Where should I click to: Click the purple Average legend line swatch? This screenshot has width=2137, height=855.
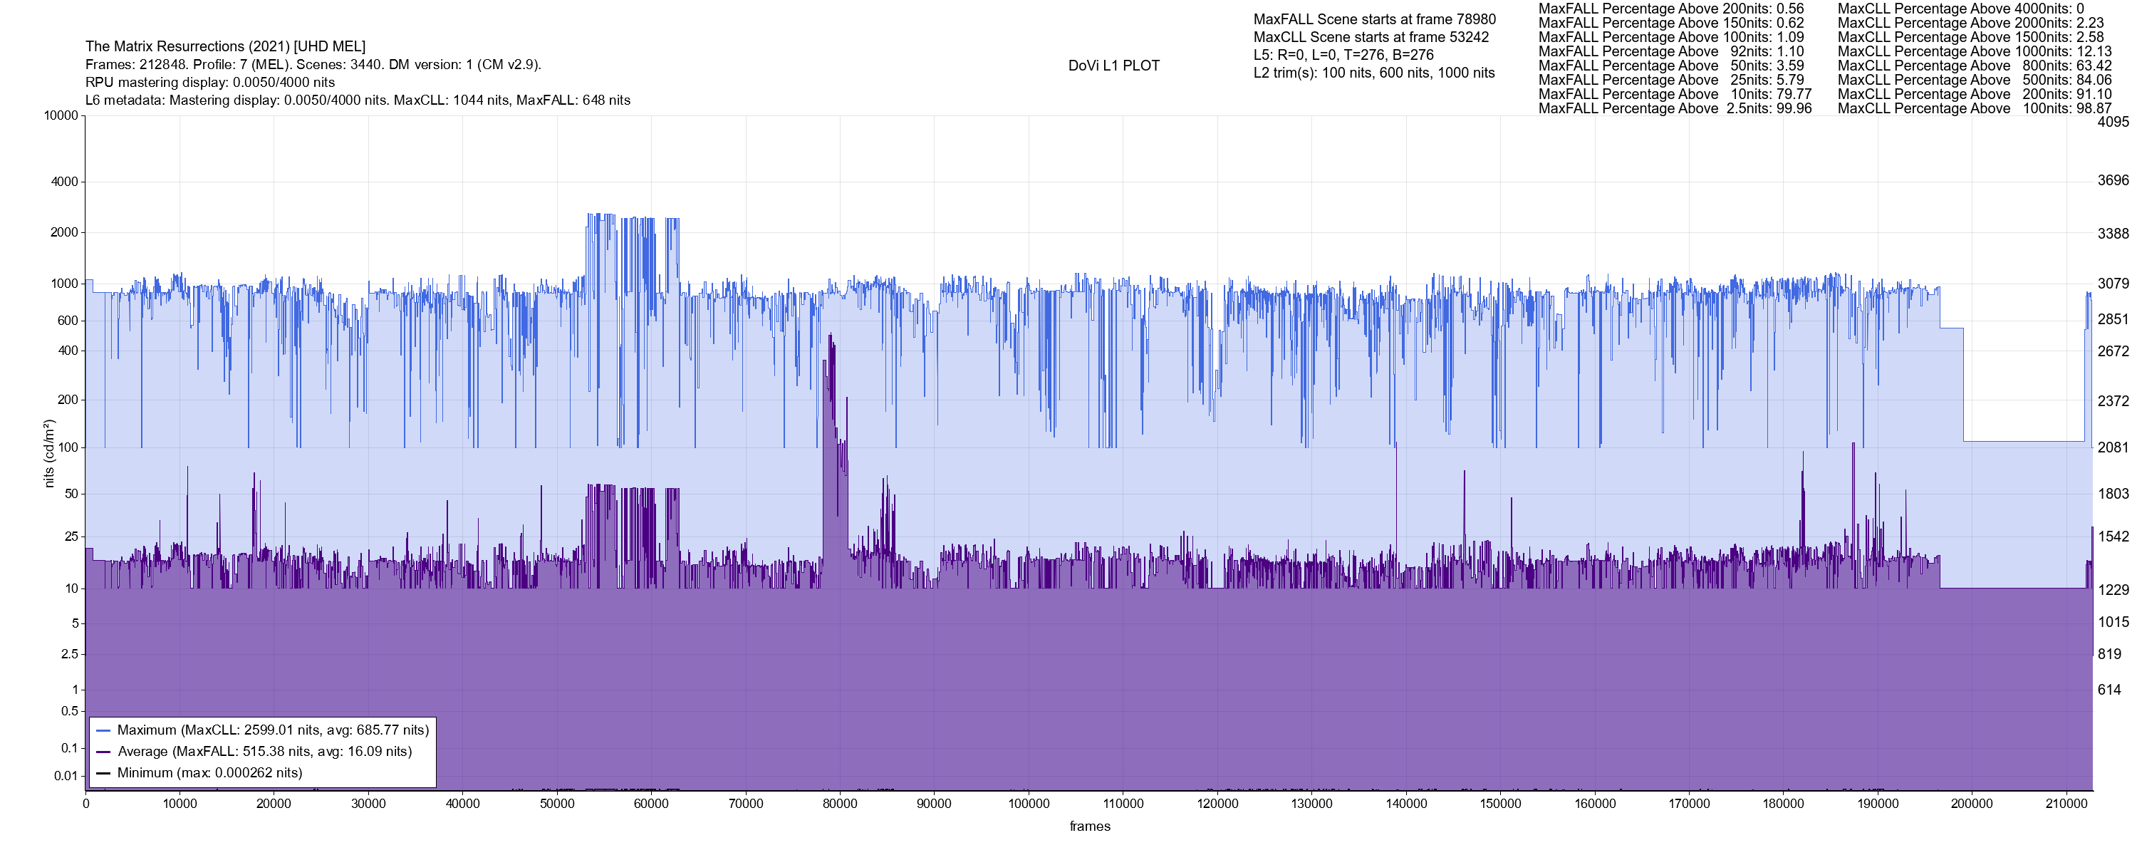point(103,752)
